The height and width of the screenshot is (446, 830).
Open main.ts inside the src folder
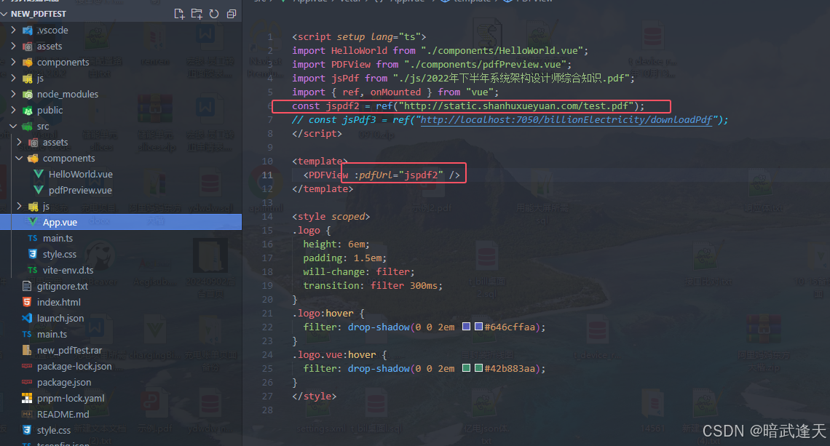58,238
